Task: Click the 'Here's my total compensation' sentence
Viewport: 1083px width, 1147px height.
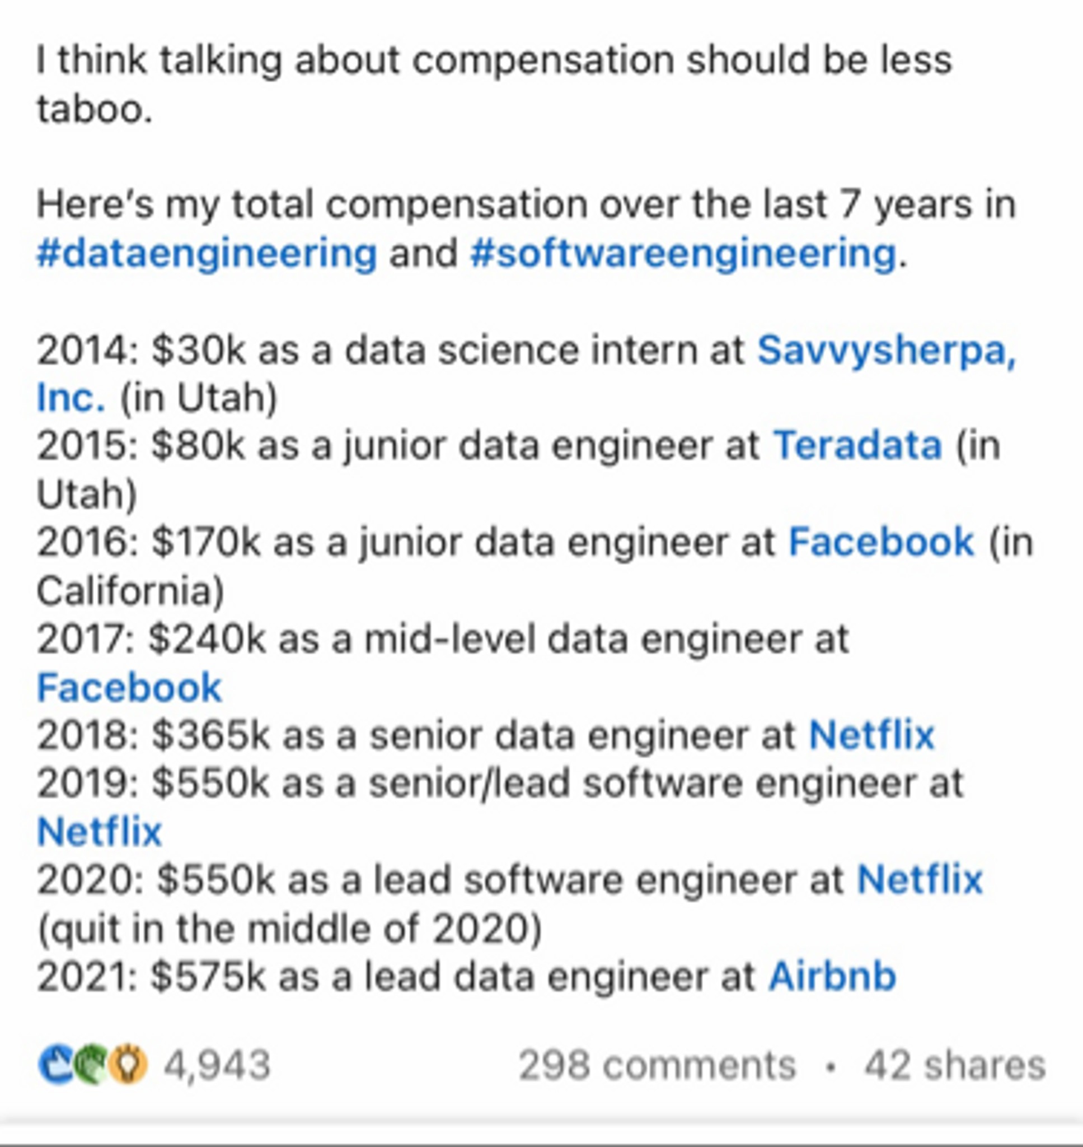Action: tap(526, 230)
